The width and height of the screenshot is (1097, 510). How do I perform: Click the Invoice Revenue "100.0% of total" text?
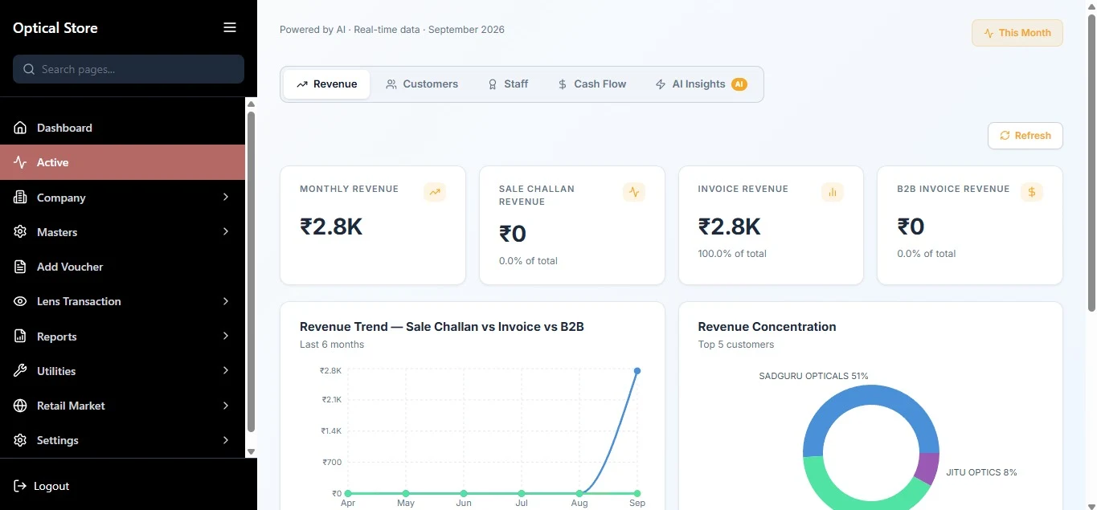(x=732, y=254)
